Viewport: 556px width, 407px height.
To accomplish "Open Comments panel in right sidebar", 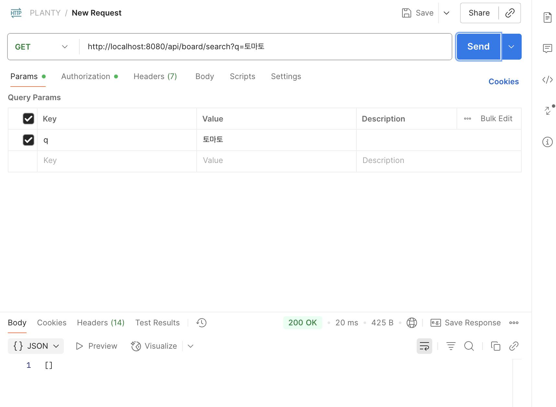I will (548, 49).
